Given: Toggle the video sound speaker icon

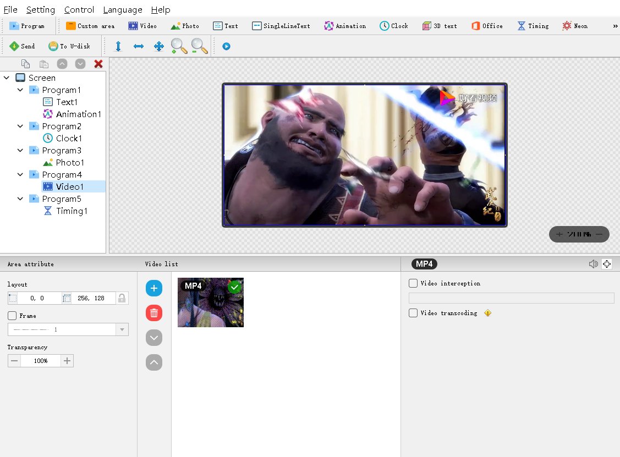Looking at the screenshot, I should click(x=593, y=263).
